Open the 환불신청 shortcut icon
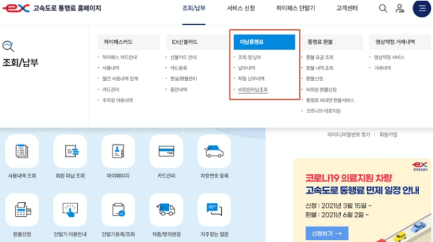433x242 pixels. (x=22, y=209)
